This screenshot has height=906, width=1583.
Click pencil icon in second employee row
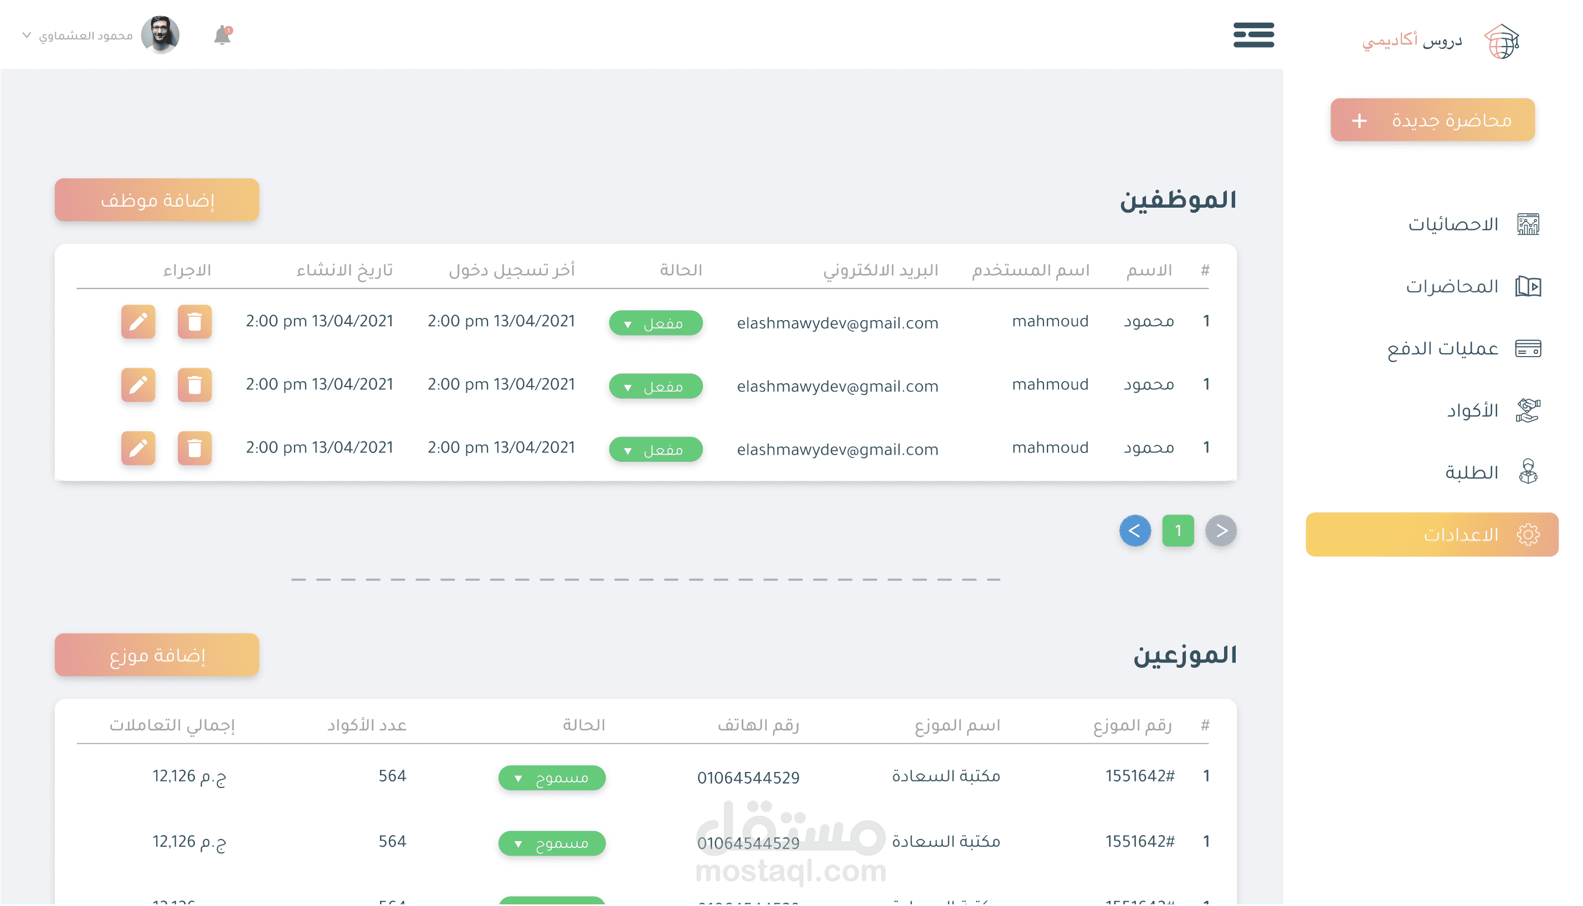tap(138, 385)
